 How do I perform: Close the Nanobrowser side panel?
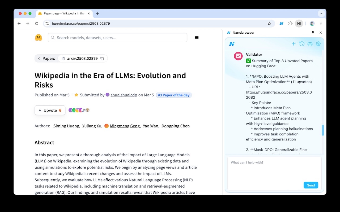click(321, 33)
